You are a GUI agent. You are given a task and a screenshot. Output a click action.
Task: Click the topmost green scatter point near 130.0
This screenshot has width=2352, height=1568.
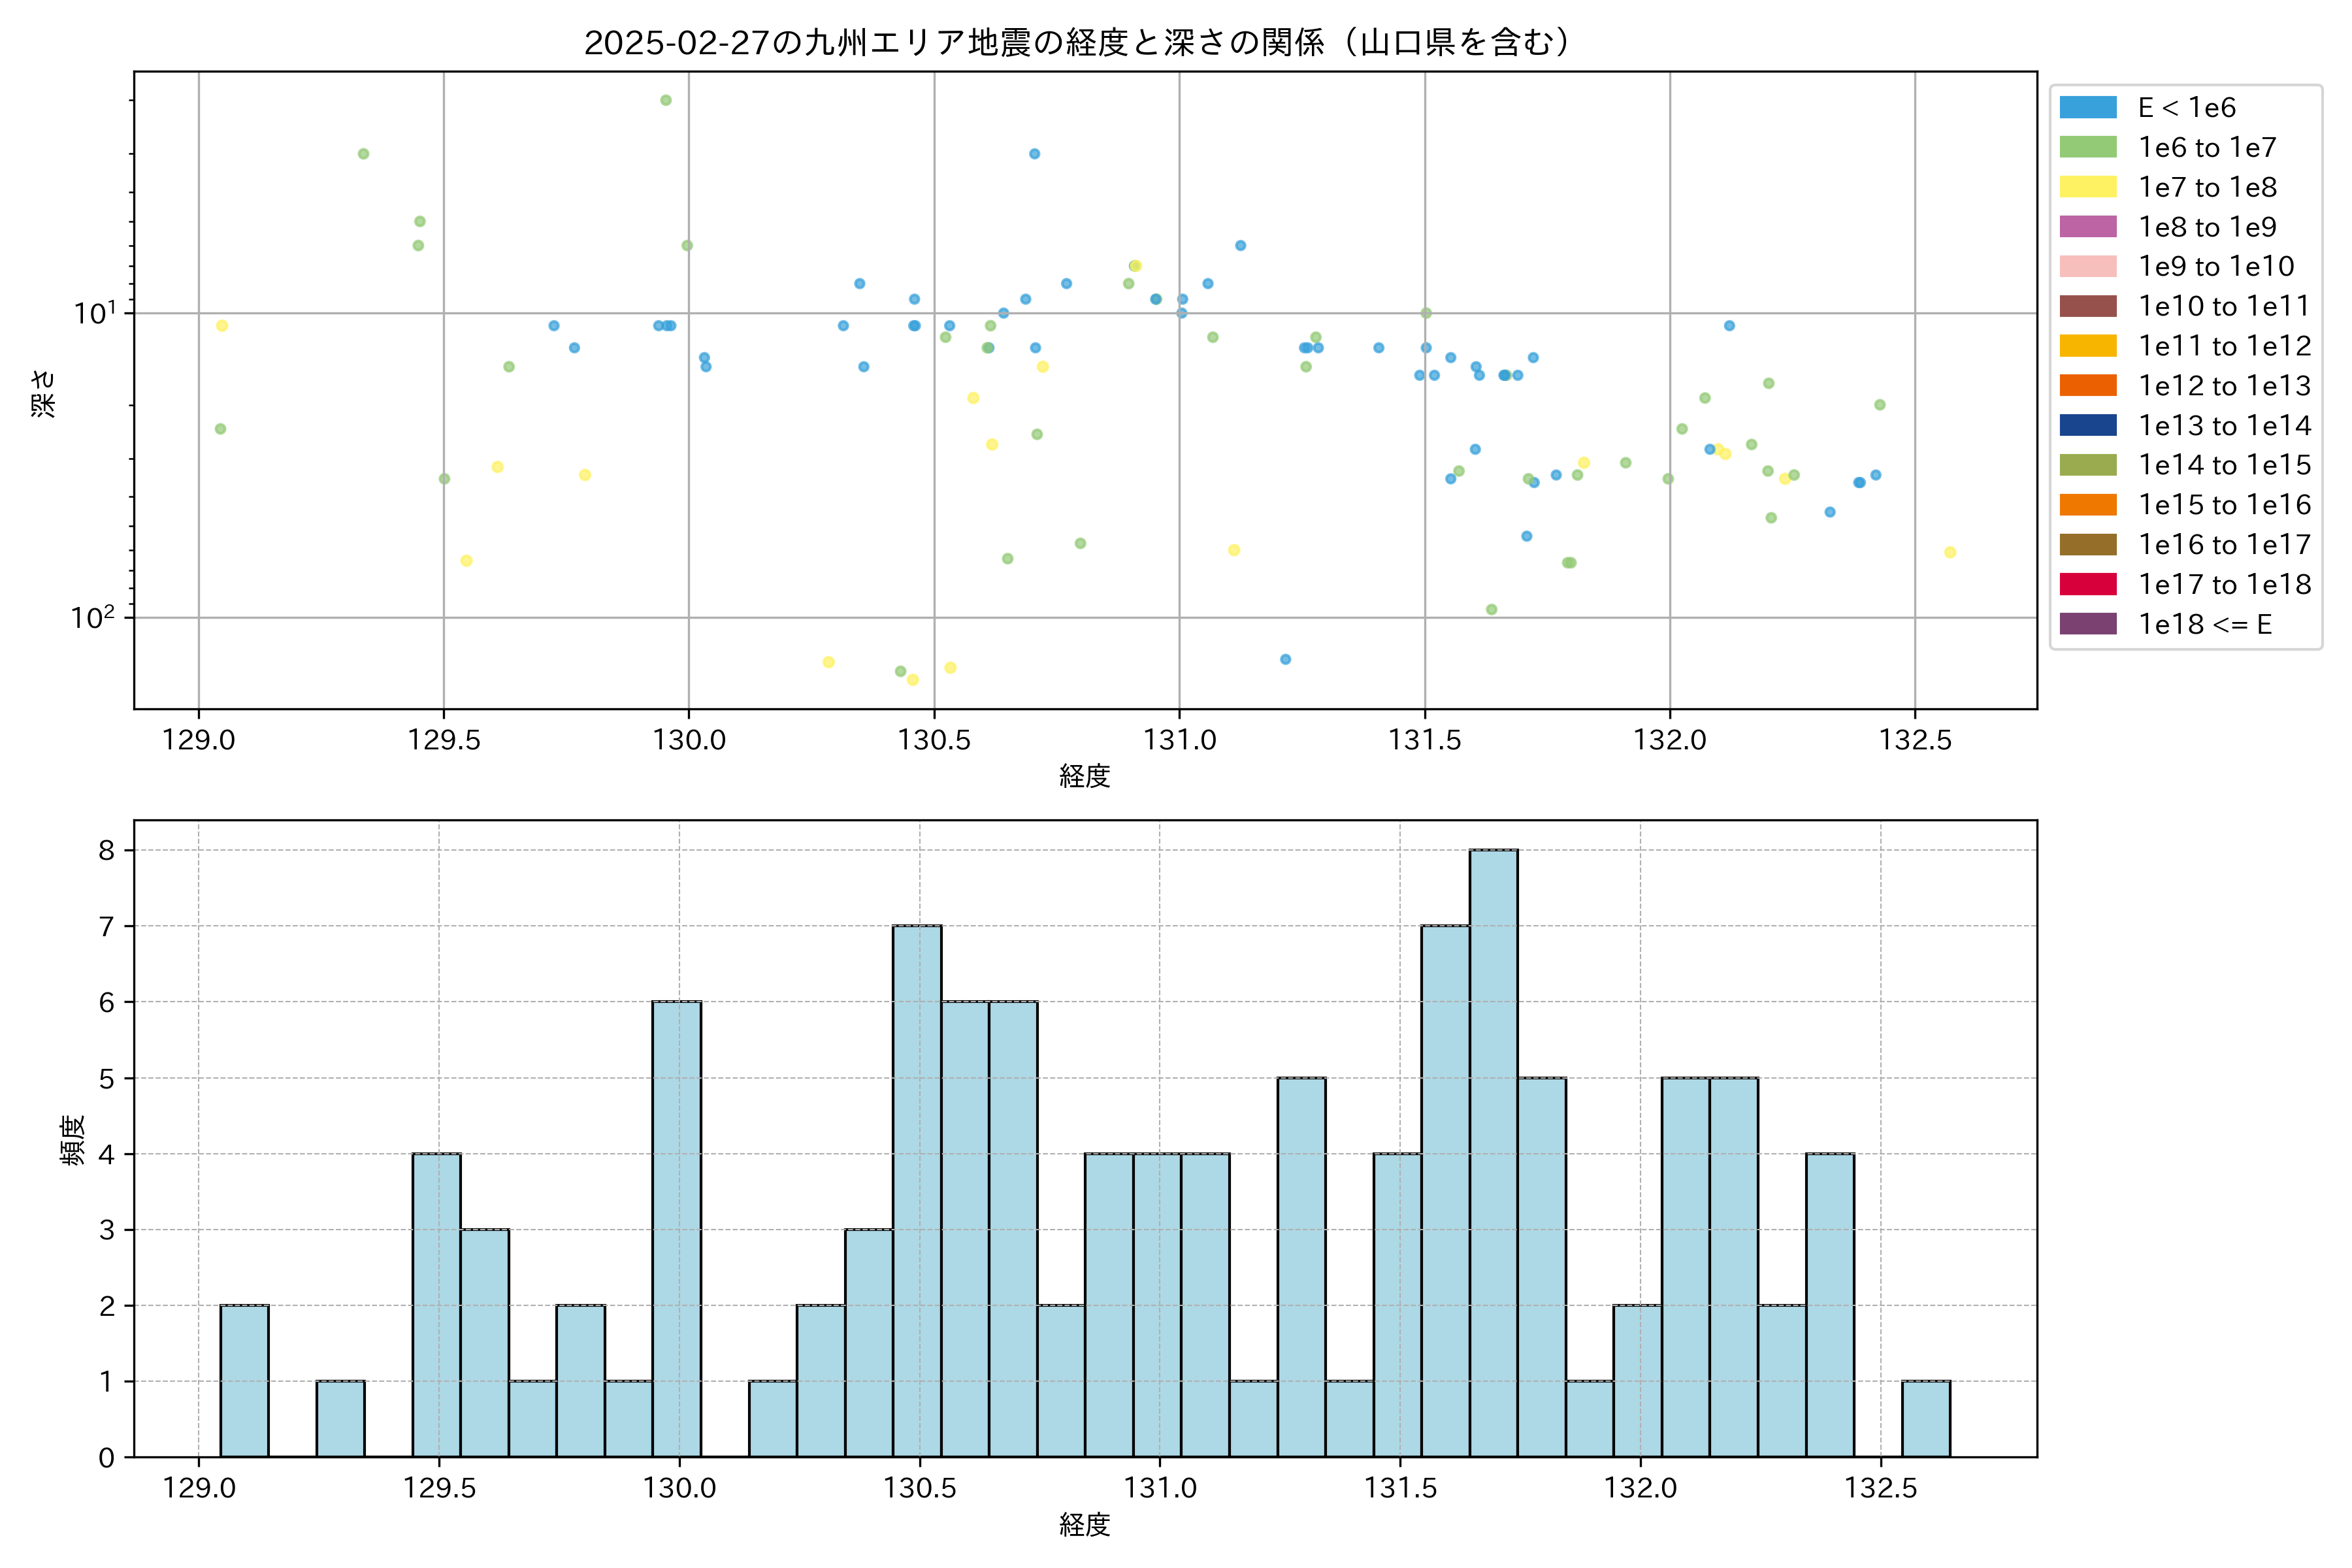pyautogui.click(x=665, y=100)
